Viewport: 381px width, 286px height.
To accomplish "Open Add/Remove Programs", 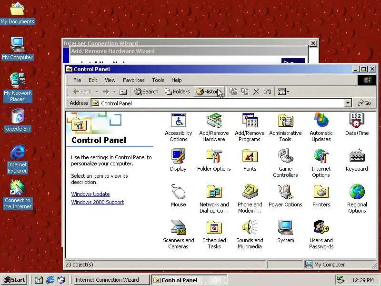I will coord(250,127).
